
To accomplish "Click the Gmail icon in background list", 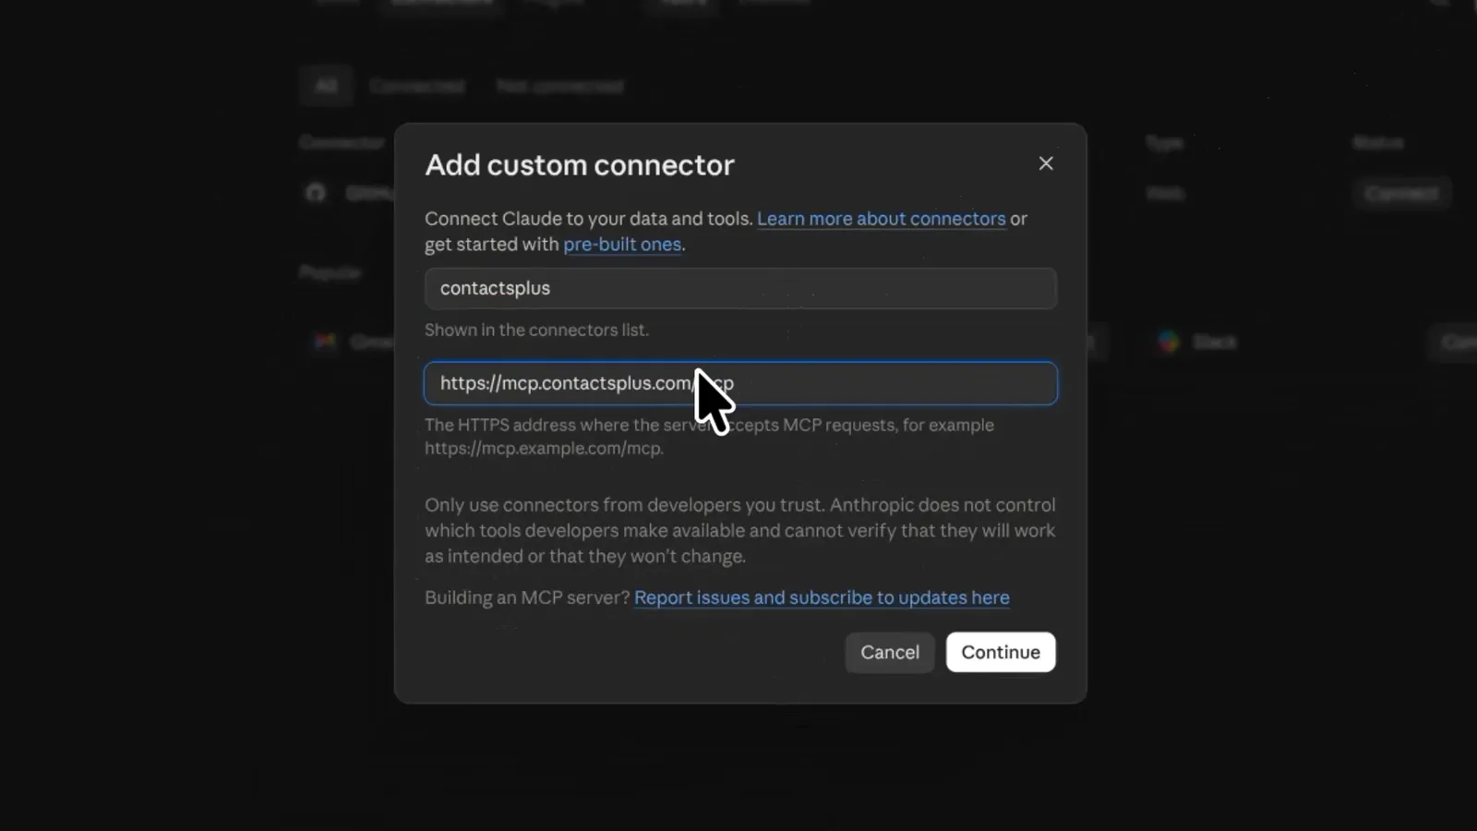I will tap(325, 342).
